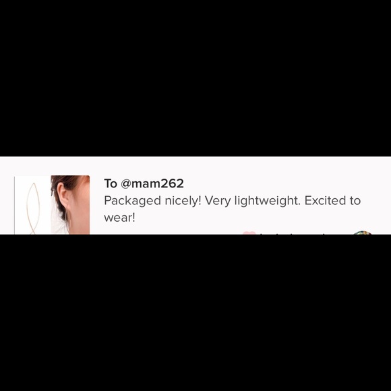Click "Excited to" in the review
This screenshot has width=391, height=391.
[332, 200]
